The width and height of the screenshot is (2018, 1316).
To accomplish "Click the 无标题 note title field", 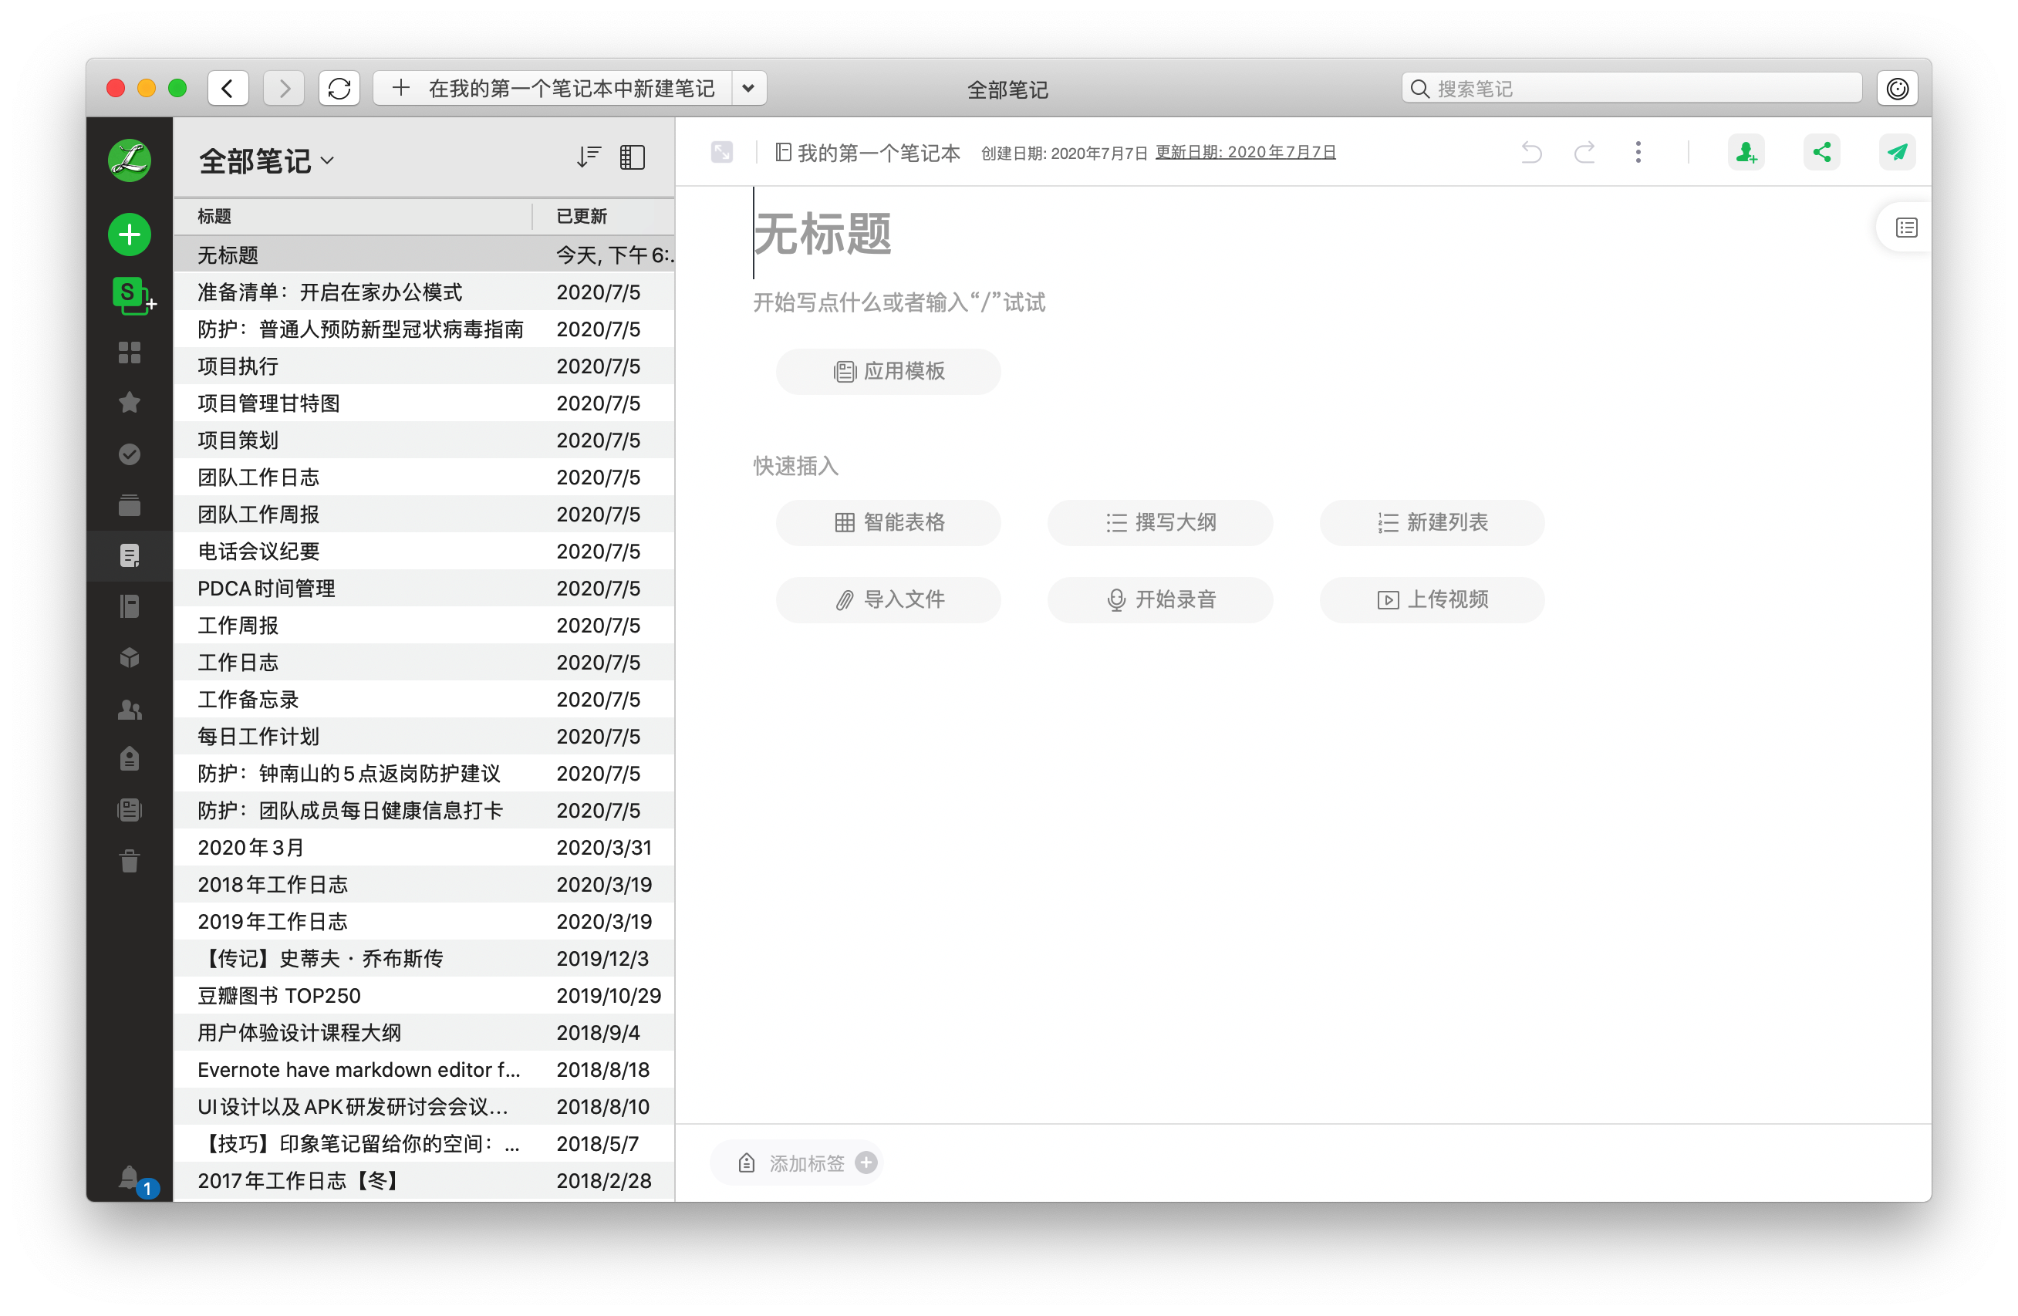I will pyautogui.click(x=822, y=234).
